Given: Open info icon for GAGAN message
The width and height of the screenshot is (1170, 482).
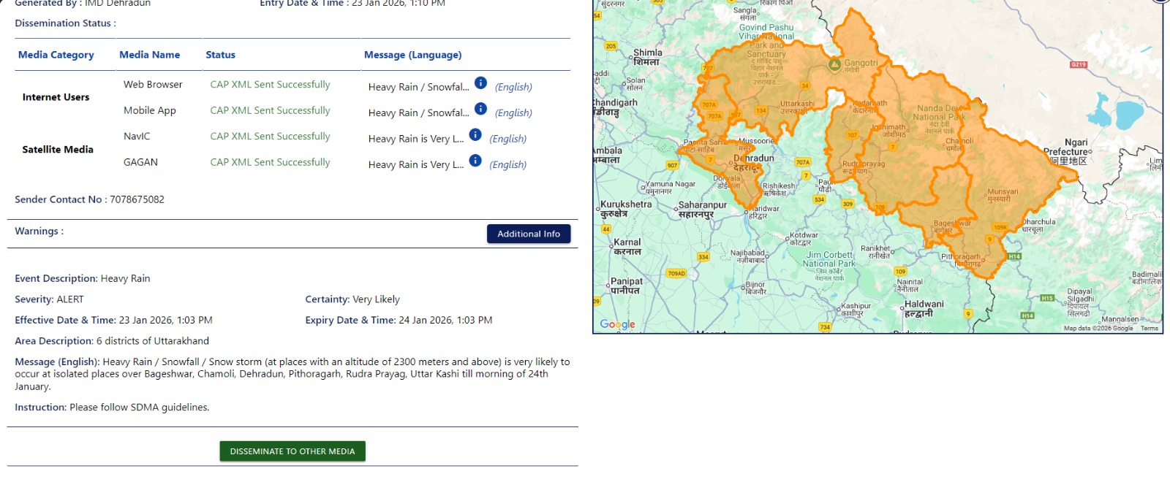Looking at the screenshot, I should 475,161.
